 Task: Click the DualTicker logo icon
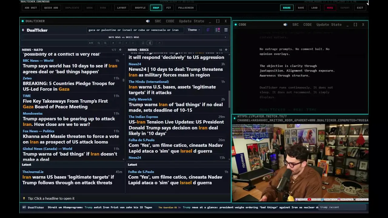pyautogui.click(x=23, y=30)
